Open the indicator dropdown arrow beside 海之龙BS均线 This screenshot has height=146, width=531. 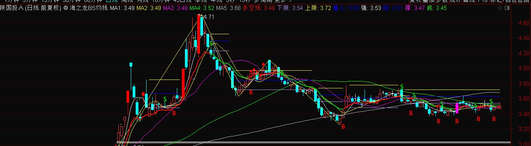[x=65, y=8]
